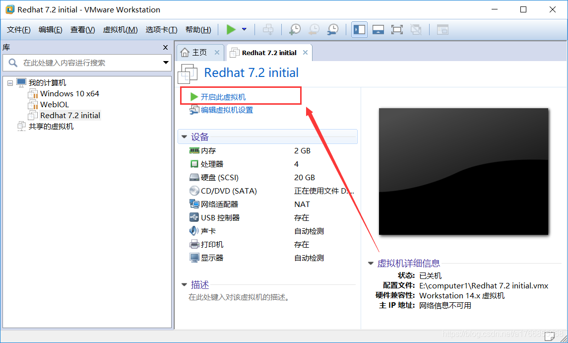Close the Redhat 7.2 initial tab
The height and width of the screenshot is (343, 568).
(x=306, y=53)
